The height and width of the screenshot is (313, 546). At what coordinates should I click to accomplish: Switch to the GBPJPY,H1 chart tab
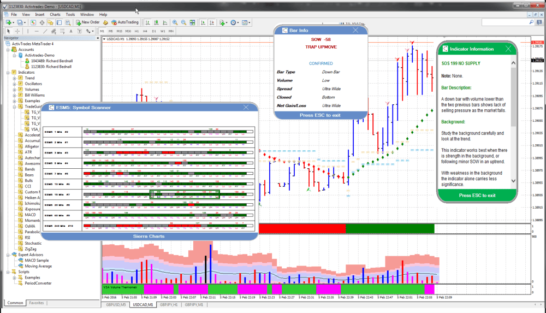(169, 305)
